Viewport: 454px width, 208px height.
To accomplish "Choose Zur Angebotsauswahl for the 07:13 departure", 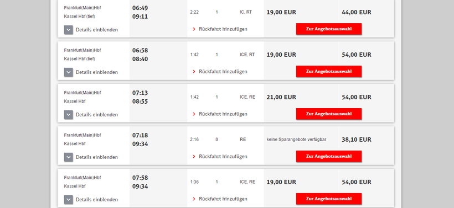I will [329, 114].
